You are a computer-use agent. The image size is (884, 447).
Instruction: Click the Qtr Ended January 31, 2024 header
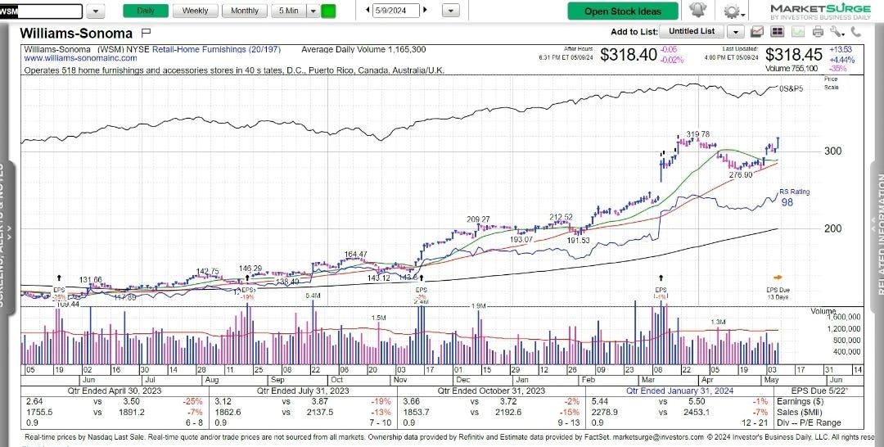point(680,391)
